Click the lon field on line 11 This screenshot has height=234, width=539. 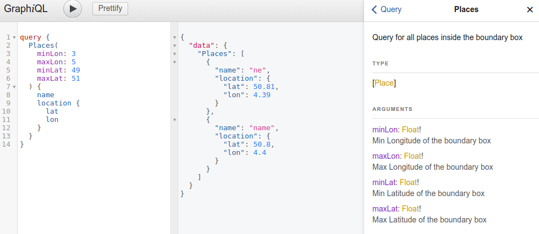click(52, 119)
